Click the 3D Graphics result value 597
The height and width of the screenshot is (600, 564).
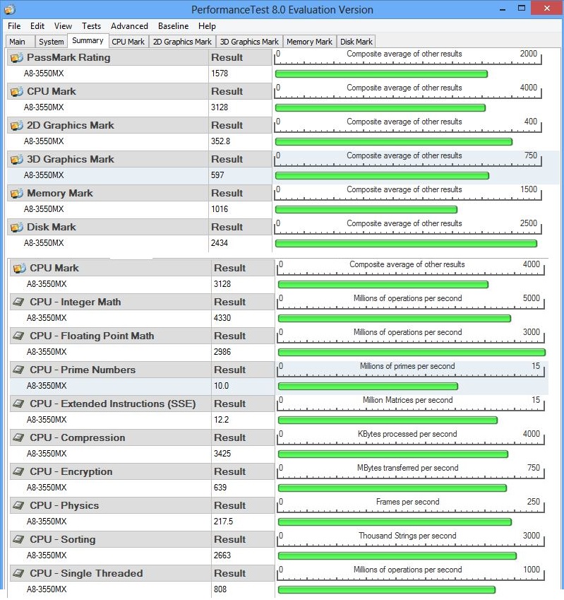coord(217,175)
